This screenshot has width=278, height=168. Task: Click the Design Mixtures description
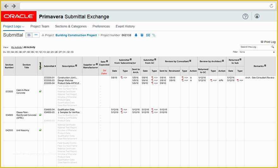click(x=65, y=80)
